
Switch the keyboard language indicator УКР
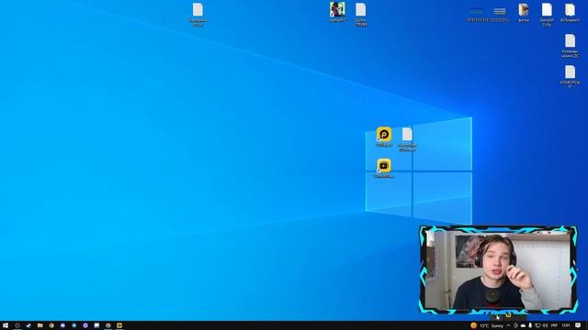(x=554, y=325)
